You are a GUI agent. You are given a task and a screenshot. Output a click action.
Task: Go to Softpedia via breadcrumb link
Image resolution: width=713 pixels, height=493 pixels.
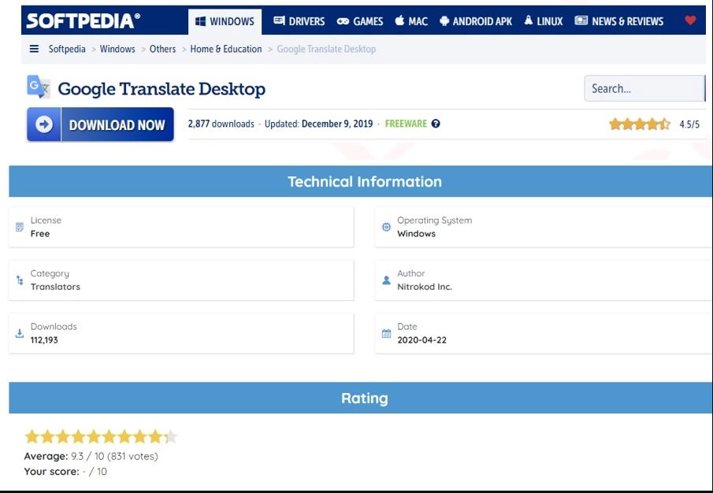point(65,48)
